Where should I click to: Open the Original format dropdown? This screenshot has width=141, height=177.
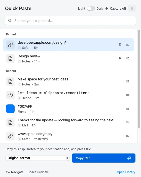coord(37,158)
